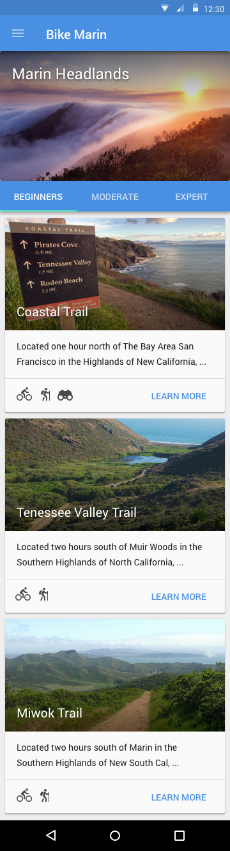This screenshot has height=851, width=230.
Task: Open the hamburger navigation menu
Action: tap(18, 34)
